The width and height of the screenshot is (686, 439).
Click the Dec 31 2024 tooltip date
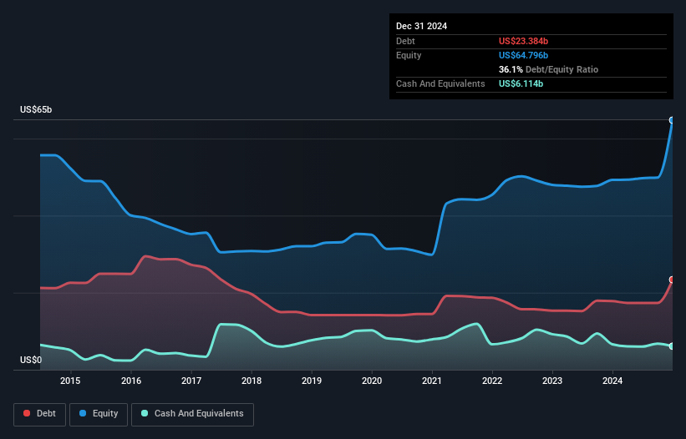[421, 26]
